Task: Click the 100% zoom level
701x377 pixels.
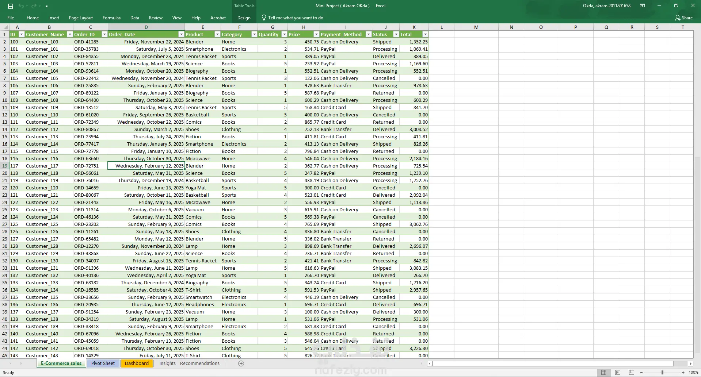Action: pos(693,372)
